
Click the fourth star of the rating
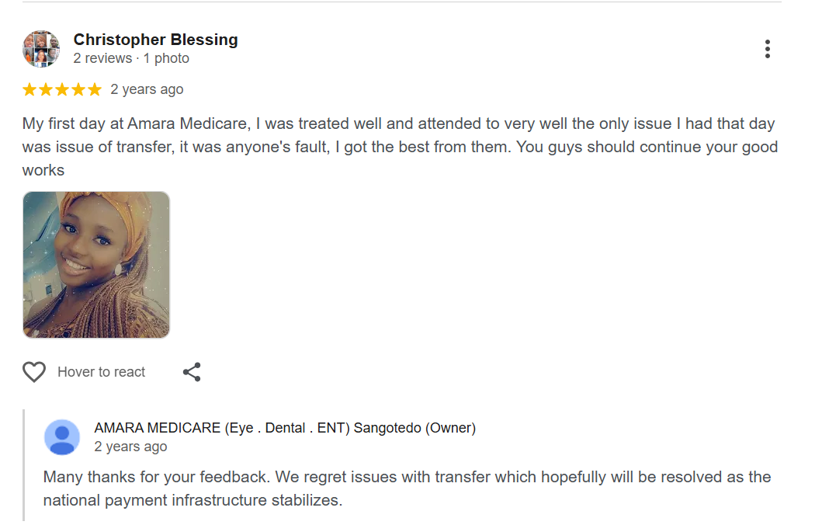point(78,89)
